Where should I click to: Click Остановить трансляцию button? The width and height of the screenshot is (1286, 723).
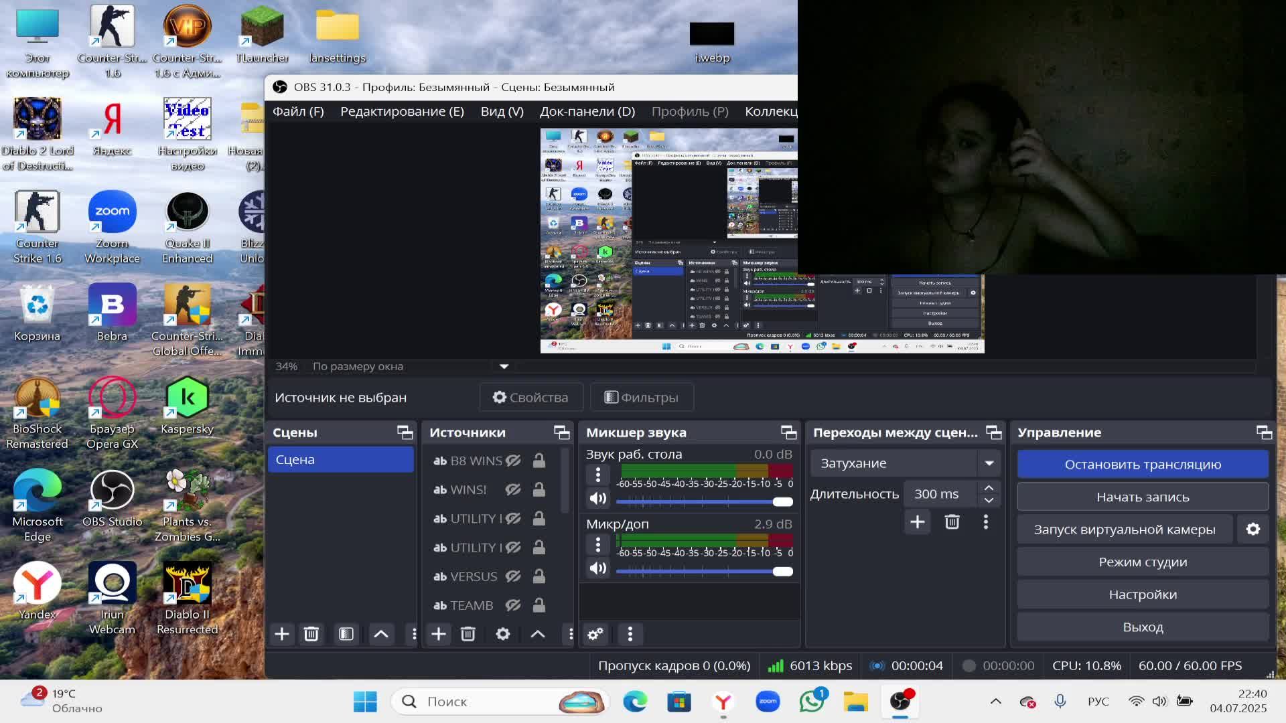(x=1143, y=464)
